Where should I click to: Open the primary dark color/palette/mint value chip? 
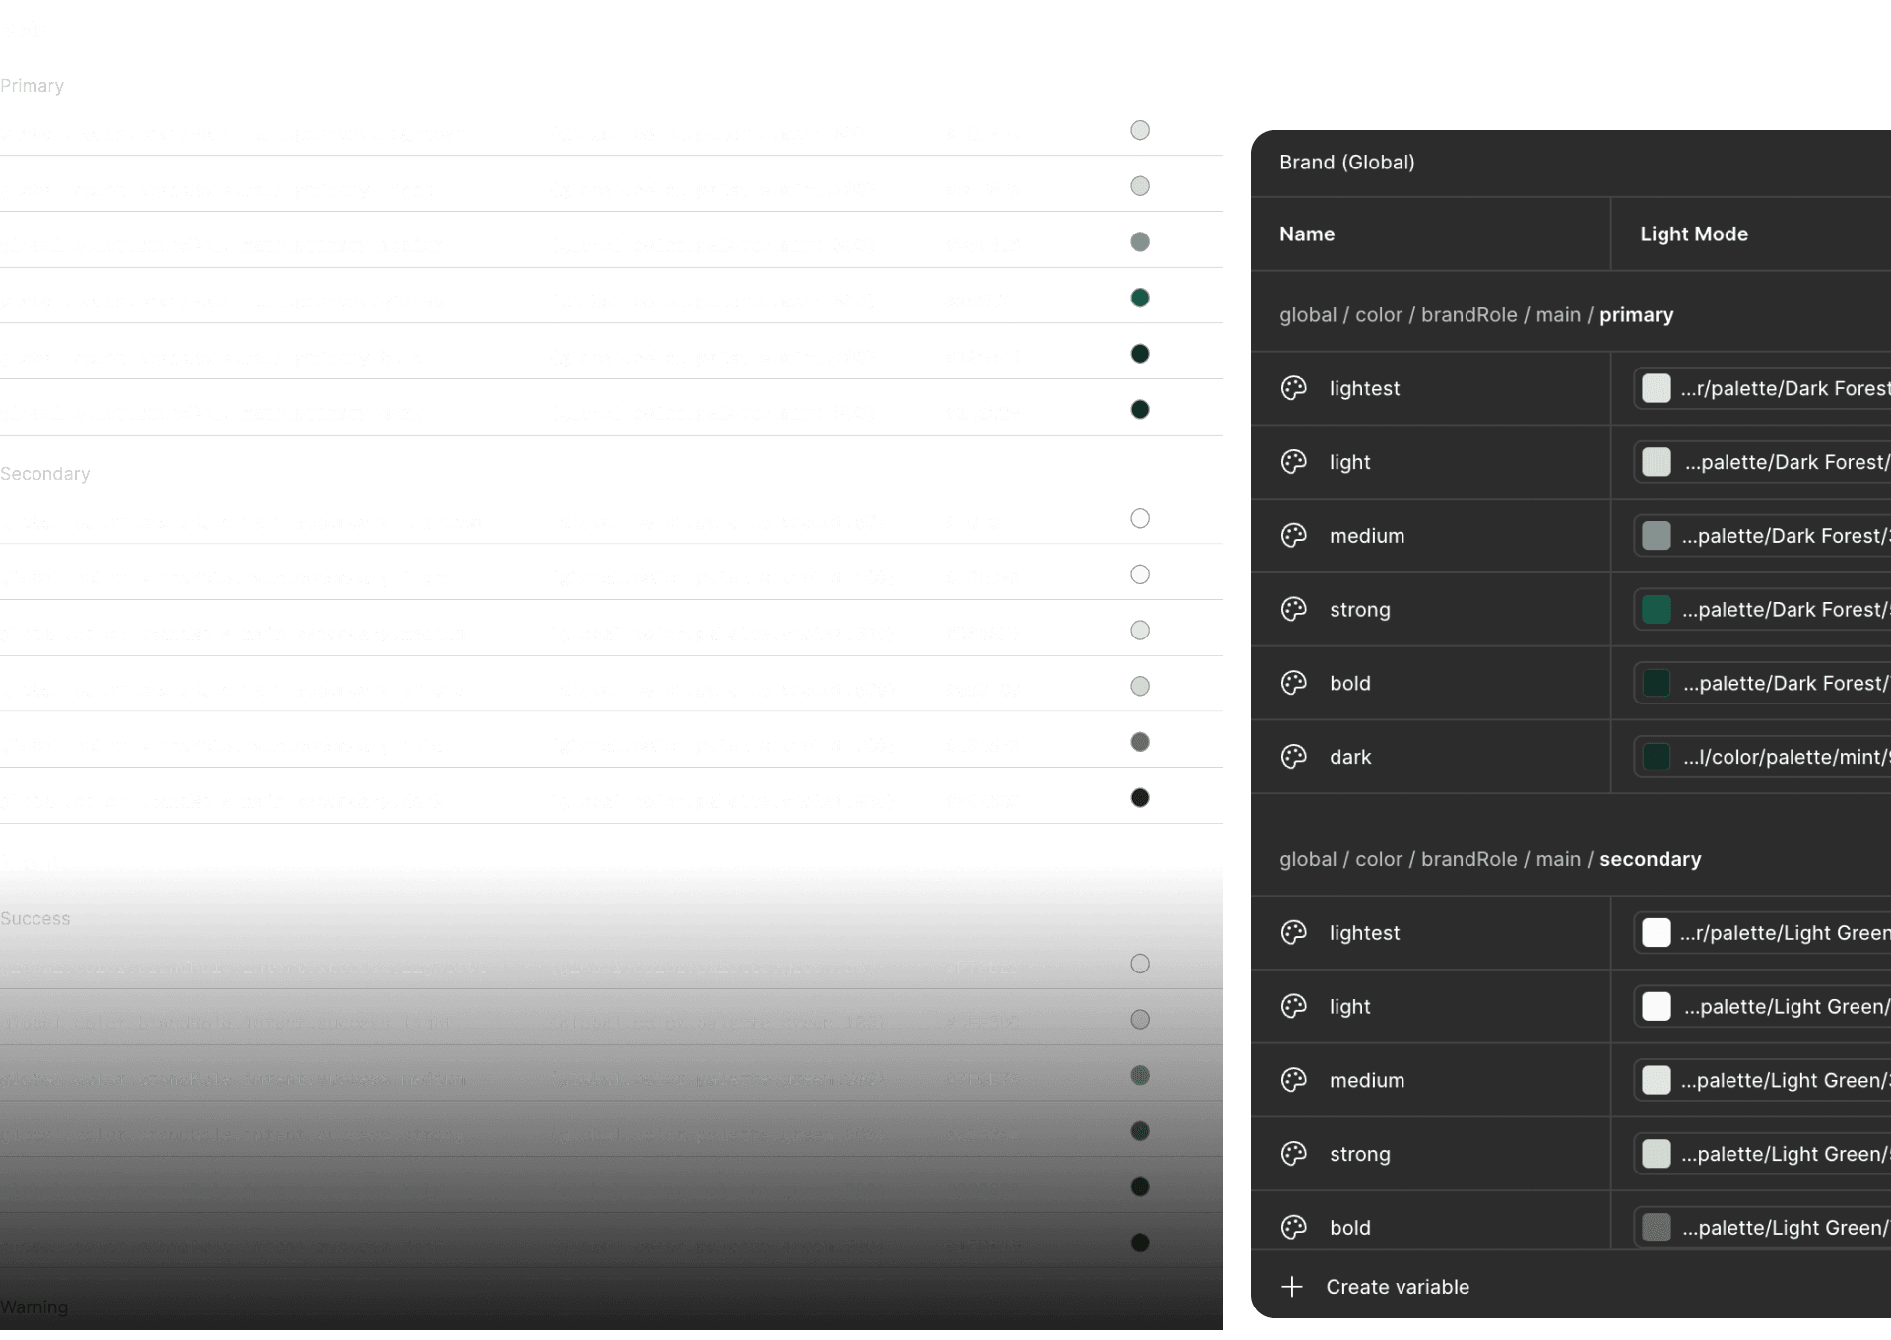point(1773,757)
